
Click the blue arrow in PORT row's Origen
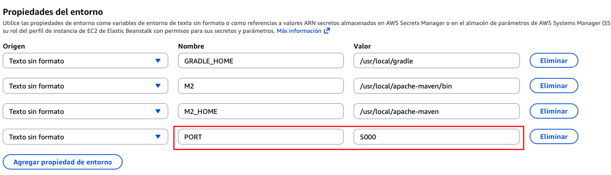click(x=158, y=137)
